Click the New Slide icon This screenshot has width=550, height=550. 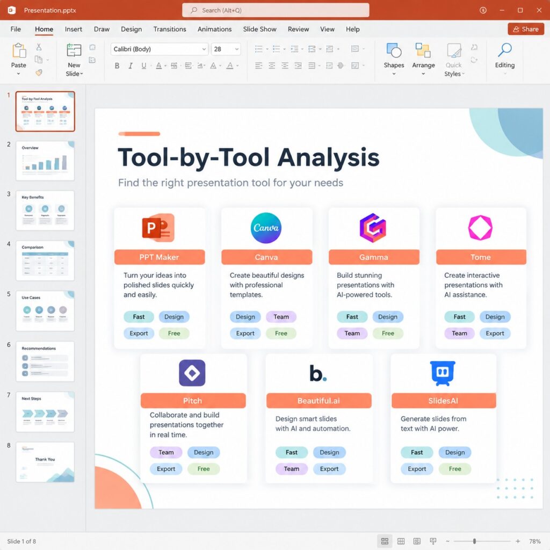[74, 50]
